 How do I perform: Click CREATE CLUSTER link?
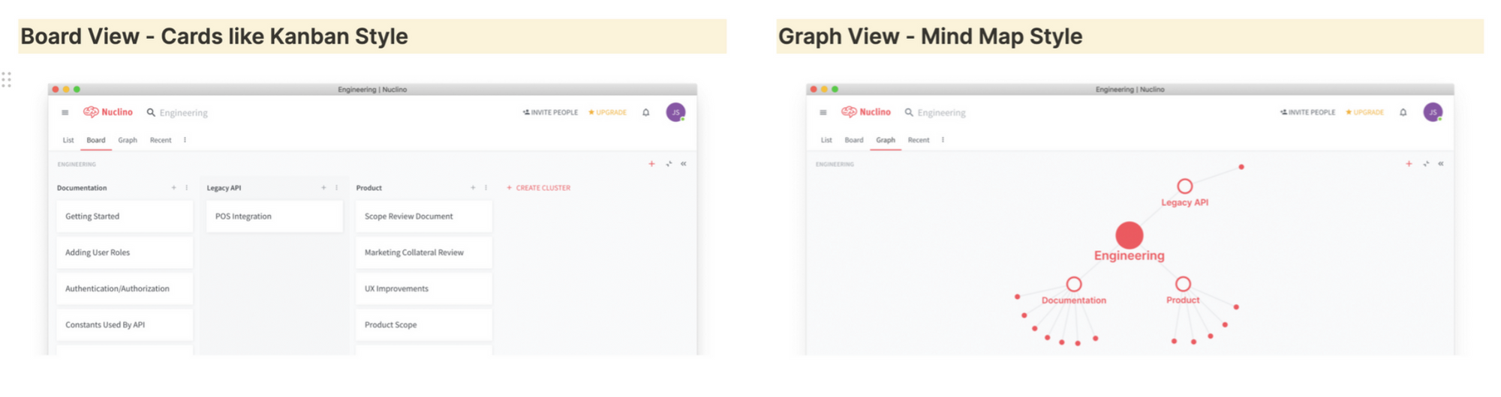(538, 188)
